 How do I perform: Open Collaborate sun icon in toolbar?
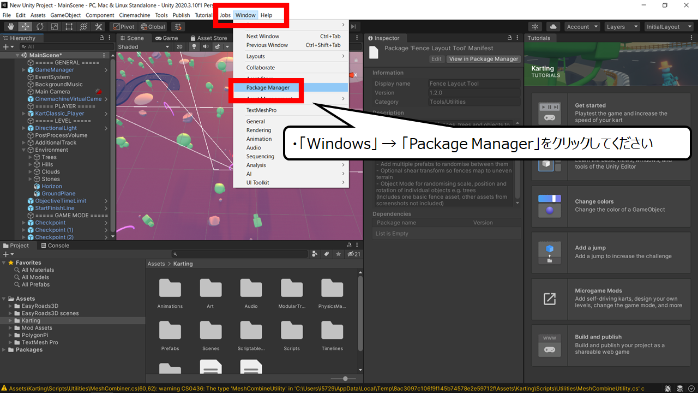535,26
